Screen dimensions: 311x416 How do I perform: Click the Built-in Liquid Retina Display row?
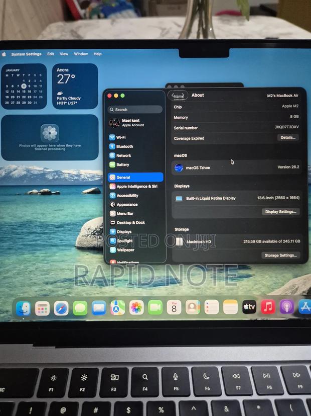[x=237, y=198]
